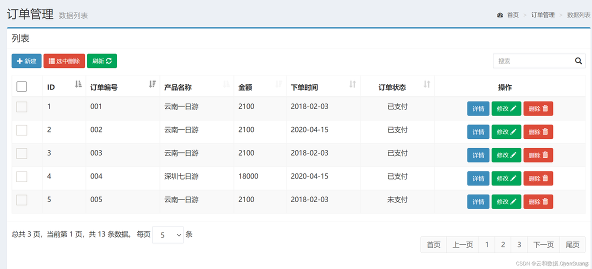Click 修改 edit button for order 001
Viewport: 592px width, 269px height.
(x=506, y=109)
